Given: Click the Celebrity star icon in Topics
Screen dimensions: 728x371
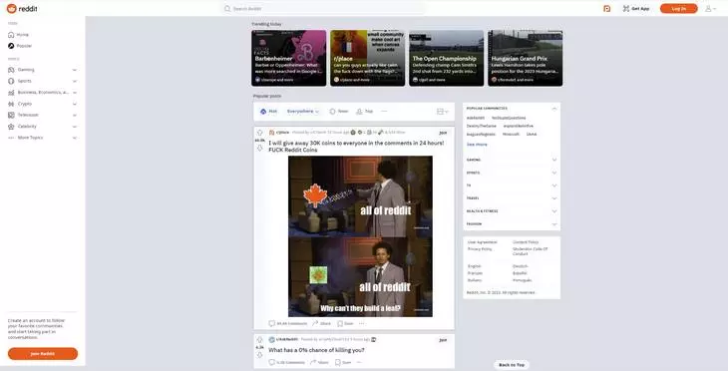Looking at the screenshot, I should [x=11, y=127].
